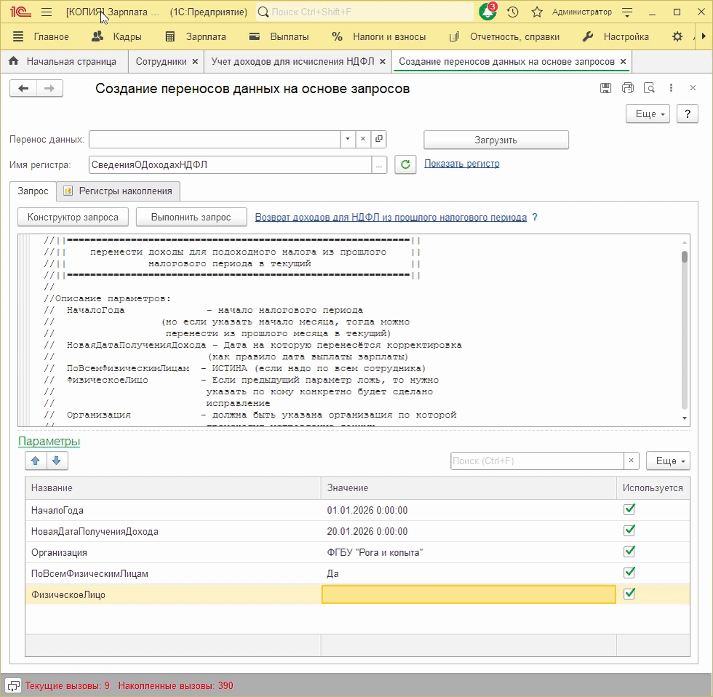Expand the Перенос данных dropdown list
Viewport: 713px width, 697px height.
(348, 139)
